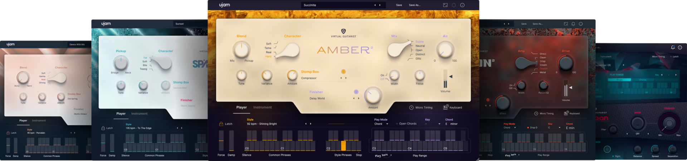
Task: Switch to Instrument tab in Amber
Action: click(263, 107)
